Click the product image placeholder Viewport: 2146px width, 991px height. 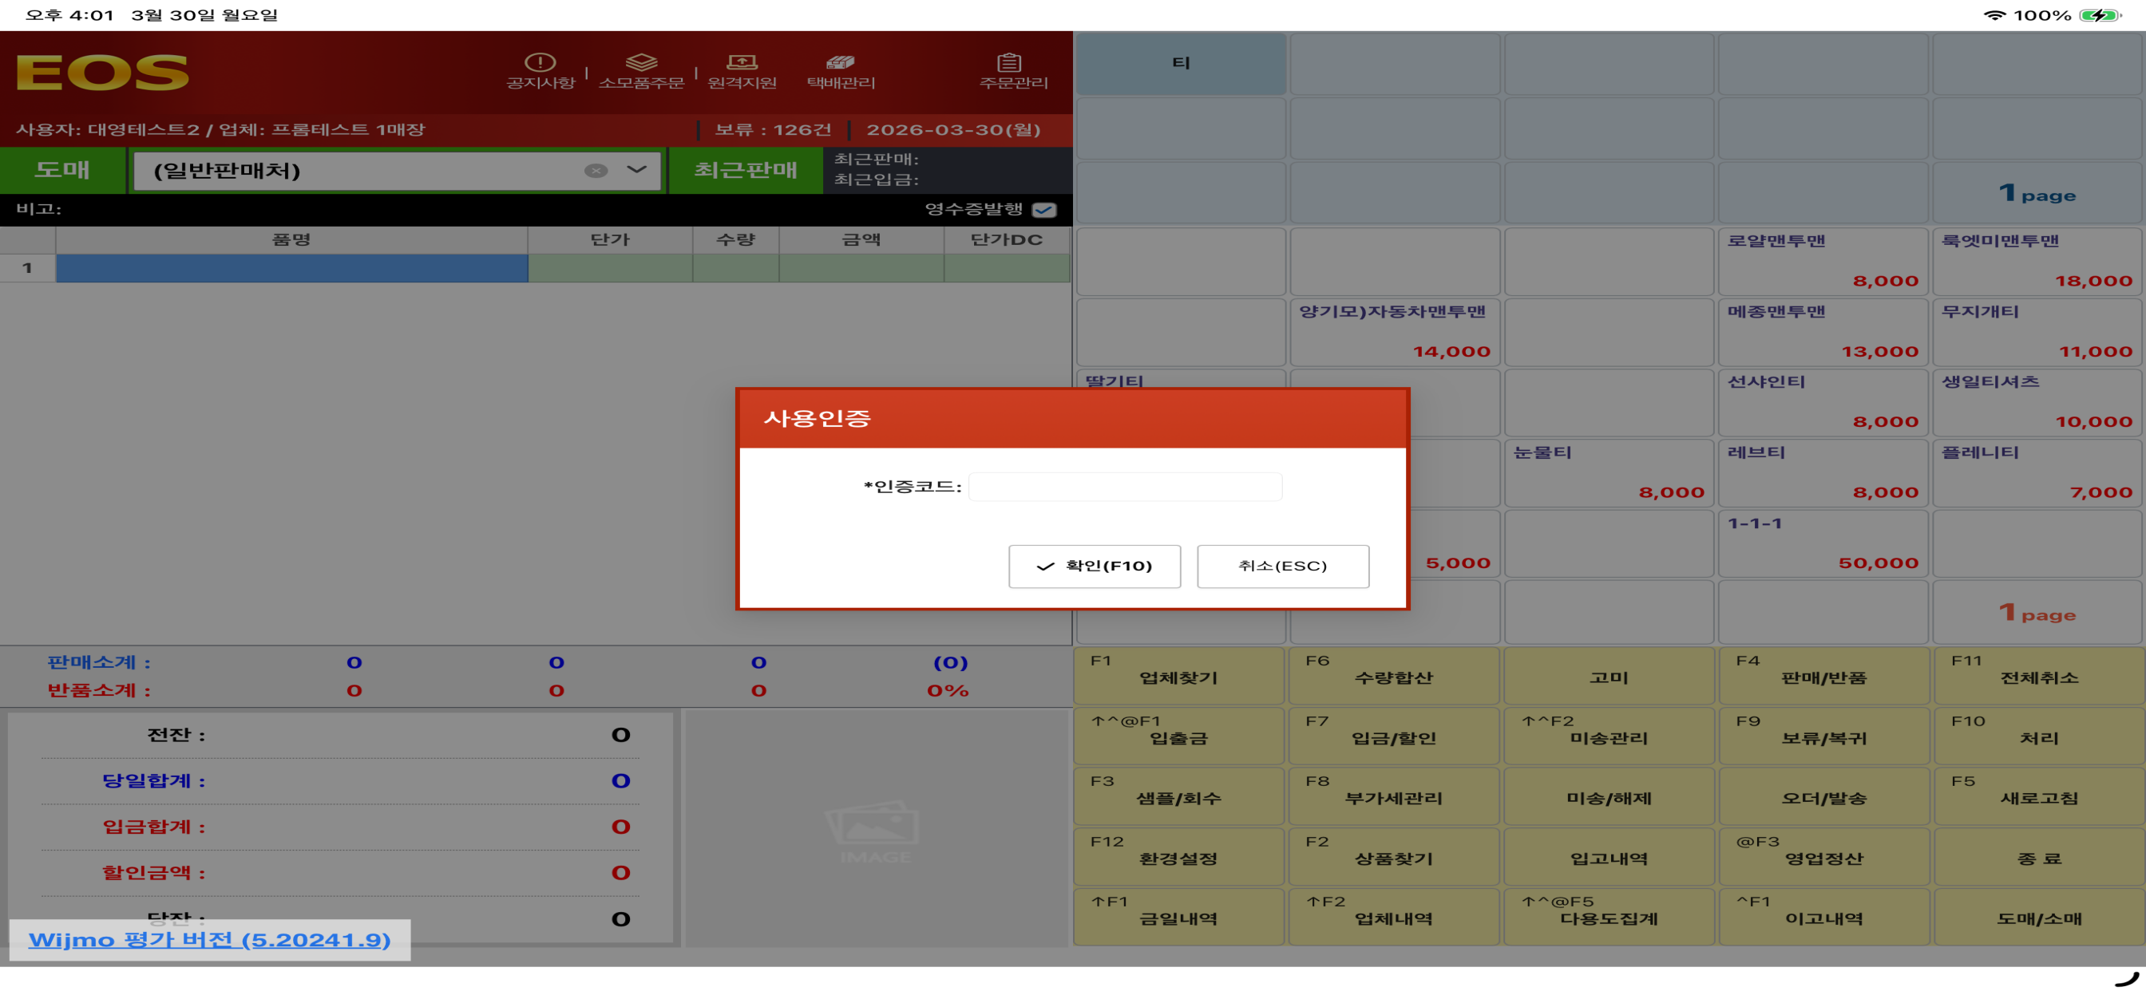point(875,830)
